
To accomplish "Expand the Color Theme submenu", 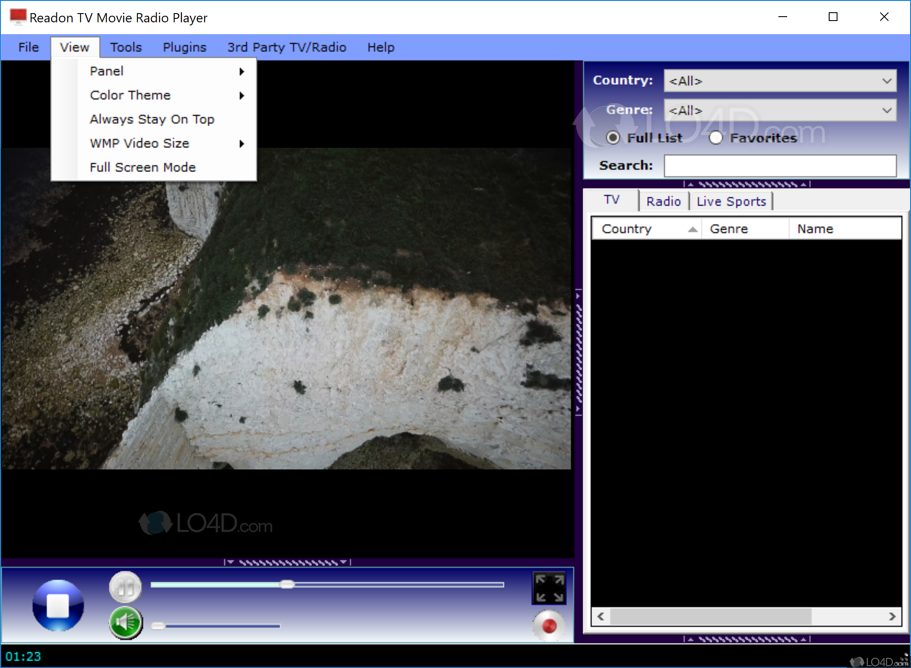I will (130, 95).
